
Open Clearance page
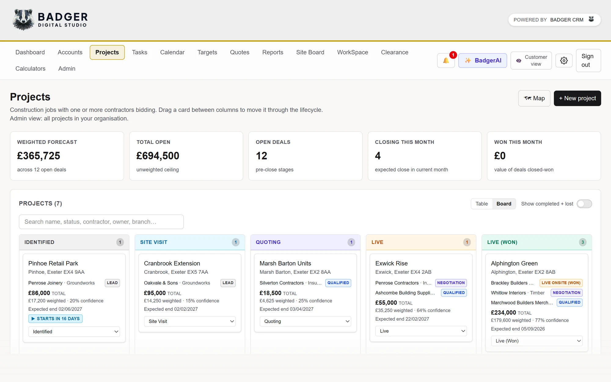(x=394, y=52)
